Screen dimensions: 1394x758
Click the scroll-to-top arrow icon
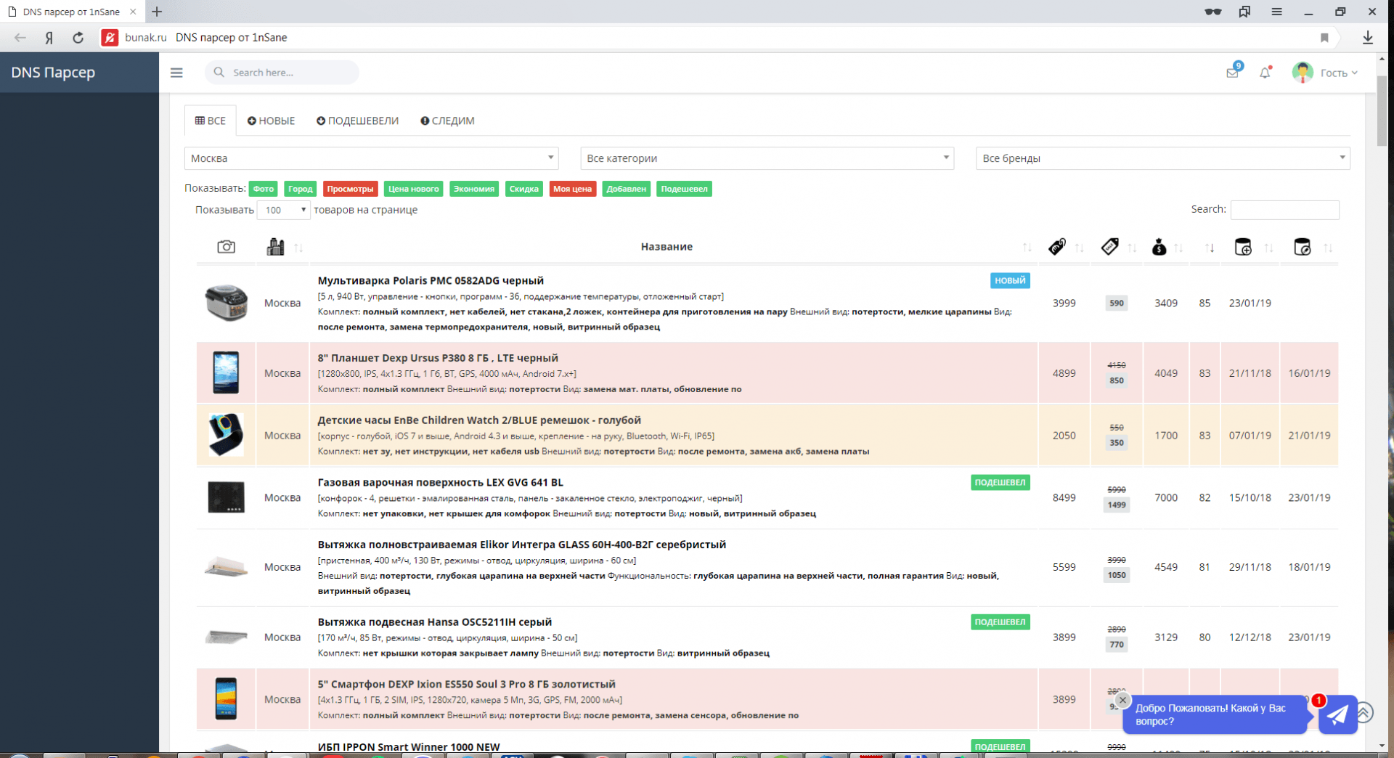point(1364,712)
